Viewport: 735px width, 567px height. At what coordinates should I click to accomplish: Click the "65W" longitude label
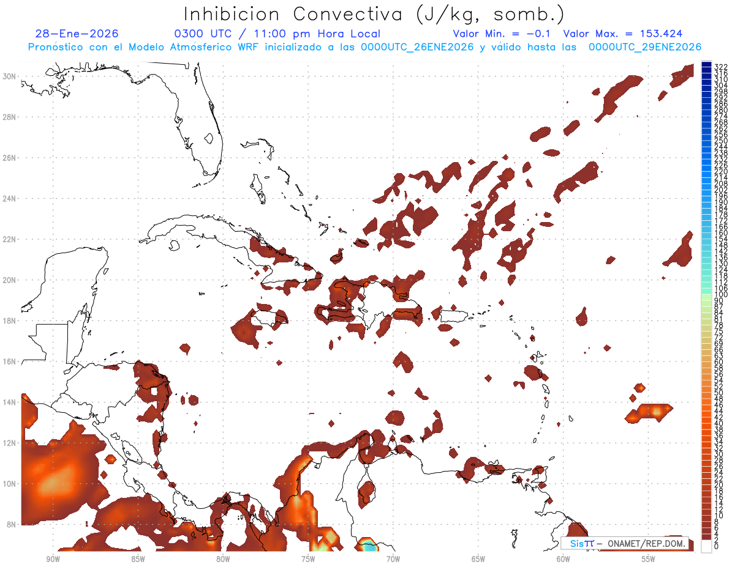coord(478,559)
